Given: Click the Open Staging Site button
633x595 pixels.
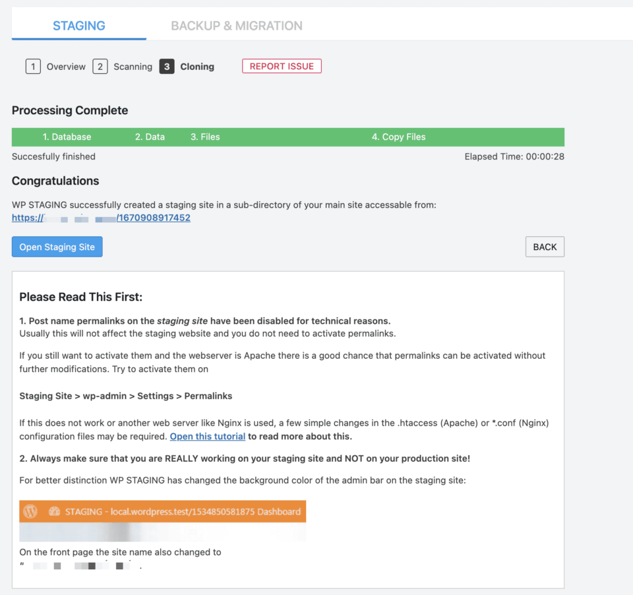Looking at the screenshot, I should 57,247.
